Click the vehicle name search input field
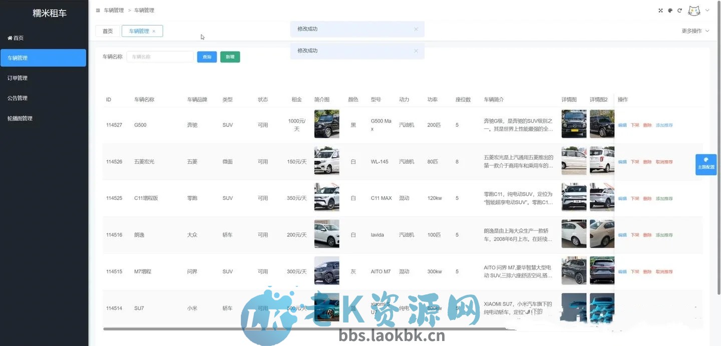The image size is (721, 346). coord(159,57)
